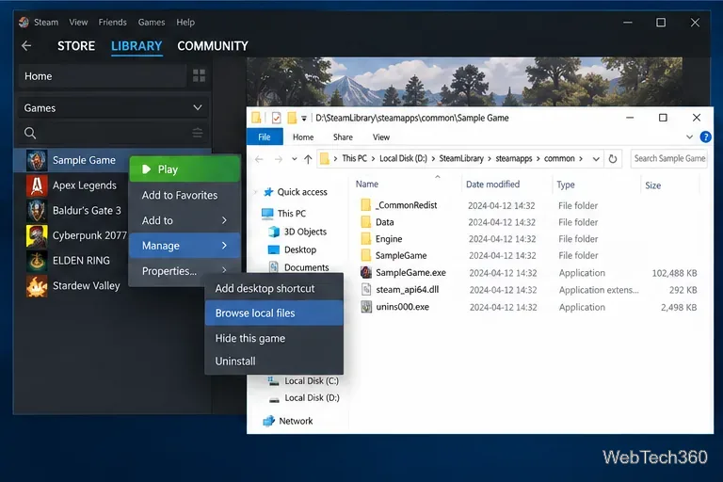Click the library Home button
The image size is (723, 482).
point(103,76)
